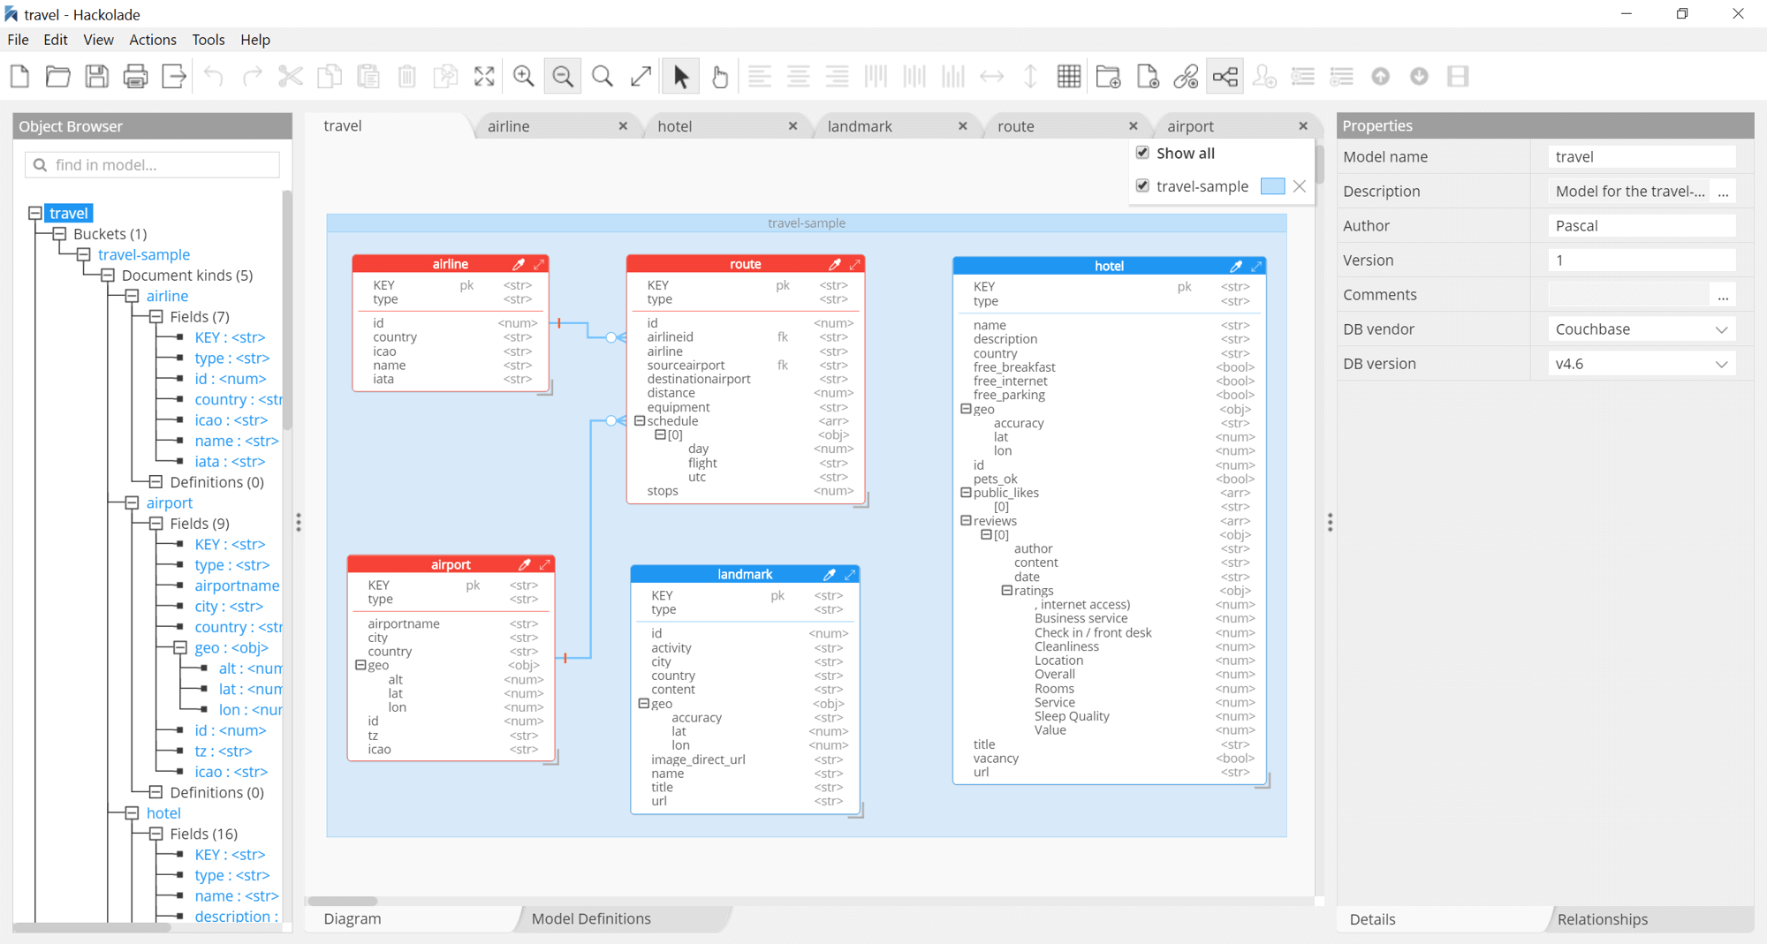This screenshot has height=944, width=1767.
Task: Select the arrow pointer tool
Action: [x=680, y=77]
